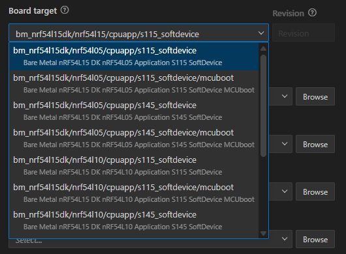This screenshot has height=254, width=346.
Task: Select nrf54l10 s115_softdevice/mcuboot board option
Action: click(x=134, y=193)
